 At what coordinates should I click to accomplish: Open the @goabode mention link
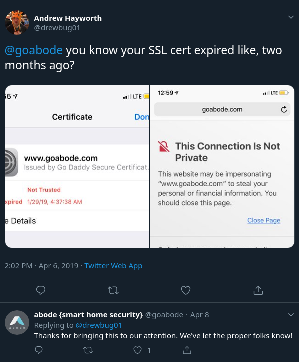point(34,50)
